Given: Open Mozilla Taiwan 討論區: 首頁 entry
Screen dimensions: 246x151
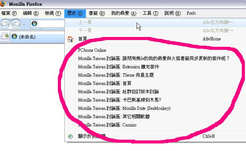Looking at the screenshot, I should (x=156, y=83).
